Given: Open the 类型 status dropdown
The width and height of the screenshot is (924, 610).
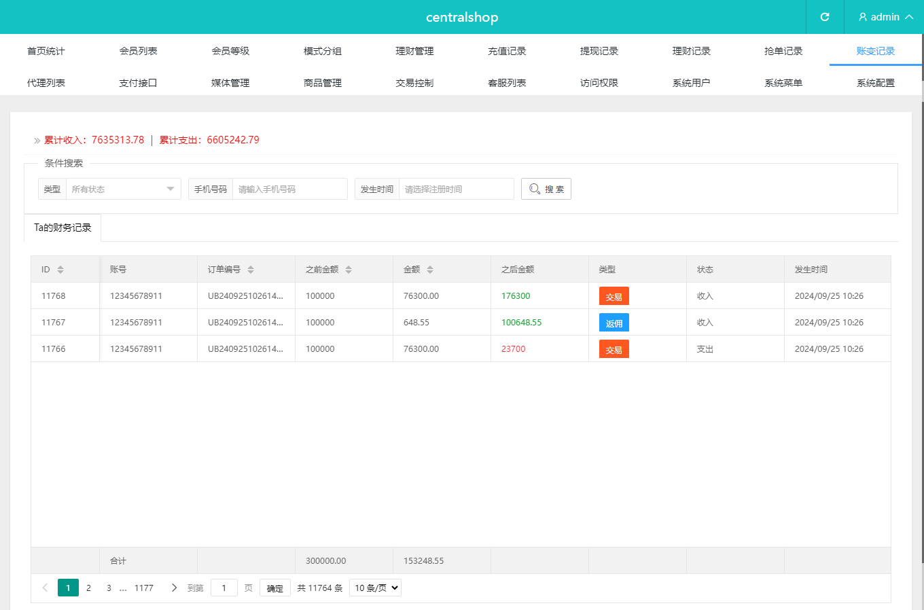Looking at the screenshot, I should pyautogui.click(x=122, y=189).
